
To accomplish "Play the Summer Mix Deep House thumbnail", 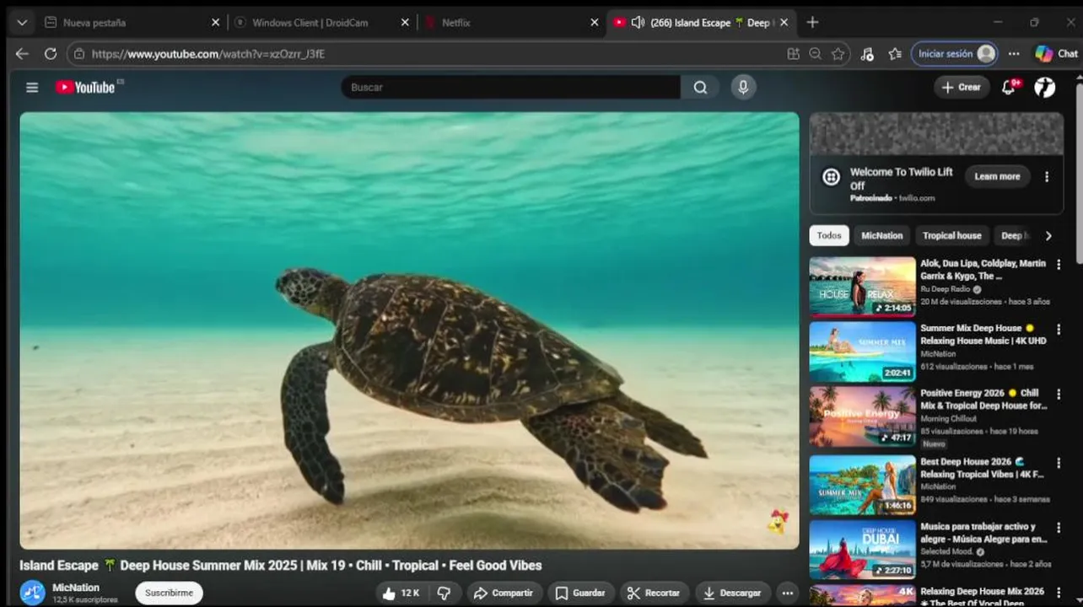I will (862, 352).
